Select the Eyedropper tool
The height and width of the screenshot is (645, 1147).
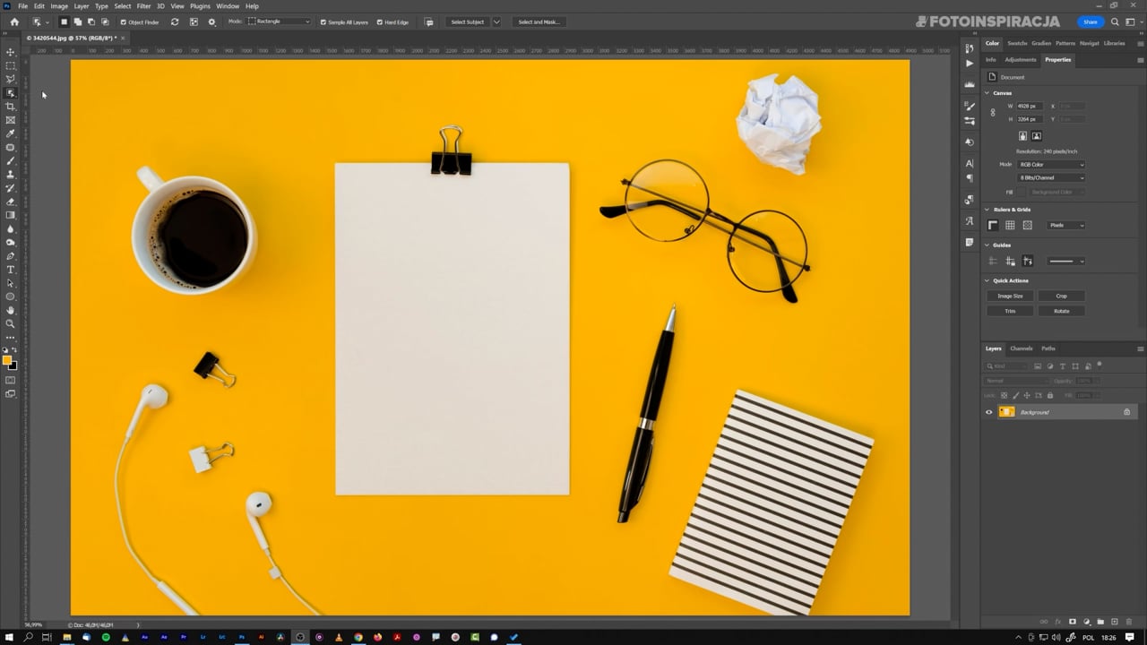(11, 133)
